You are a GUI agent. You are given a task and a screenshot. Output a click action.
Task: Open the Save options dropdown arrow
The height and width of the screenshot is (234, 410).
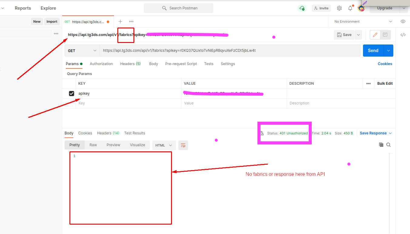click(358, 35)
